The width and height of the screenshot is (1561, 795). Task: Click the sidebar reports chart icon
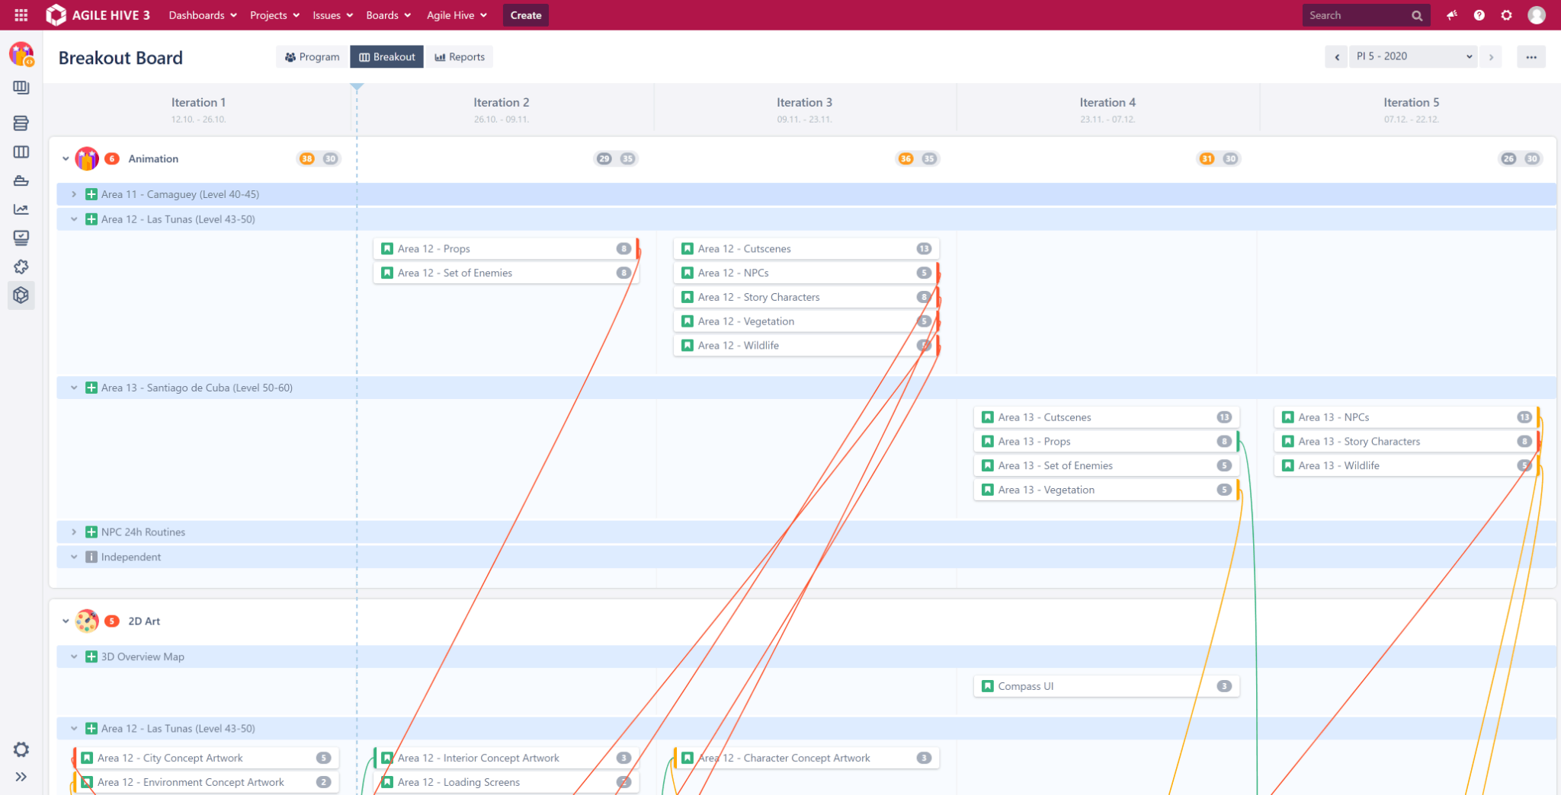[x=21, y=209]
